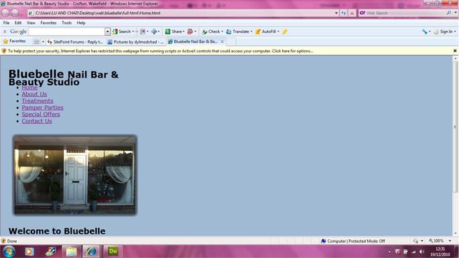Expand the Google search box dropdown
The image size is (459, 258).
coord(107,31)
